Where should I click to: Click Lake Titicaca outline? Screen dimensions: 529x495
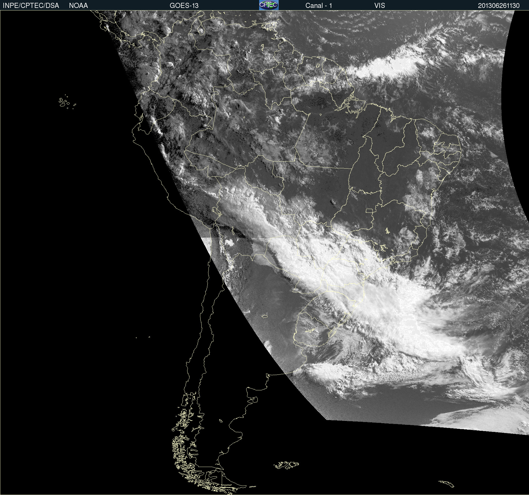click(216, 211)
